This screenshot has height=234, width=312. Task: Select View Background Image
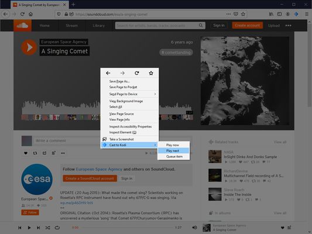point(129,101)
